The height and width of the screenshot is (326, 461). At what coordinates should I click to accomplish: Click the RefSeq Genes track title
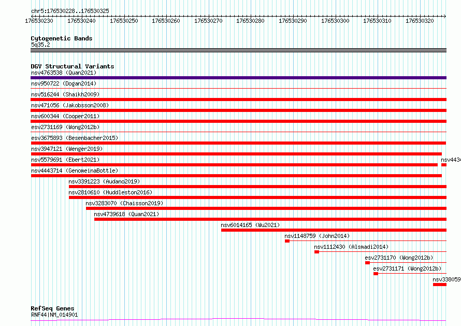tap(52, 308)
